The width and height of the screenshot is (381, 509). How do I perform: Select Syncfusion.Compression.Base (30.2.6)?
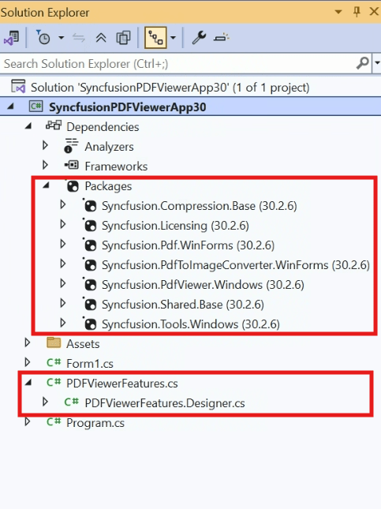(200, 206)
